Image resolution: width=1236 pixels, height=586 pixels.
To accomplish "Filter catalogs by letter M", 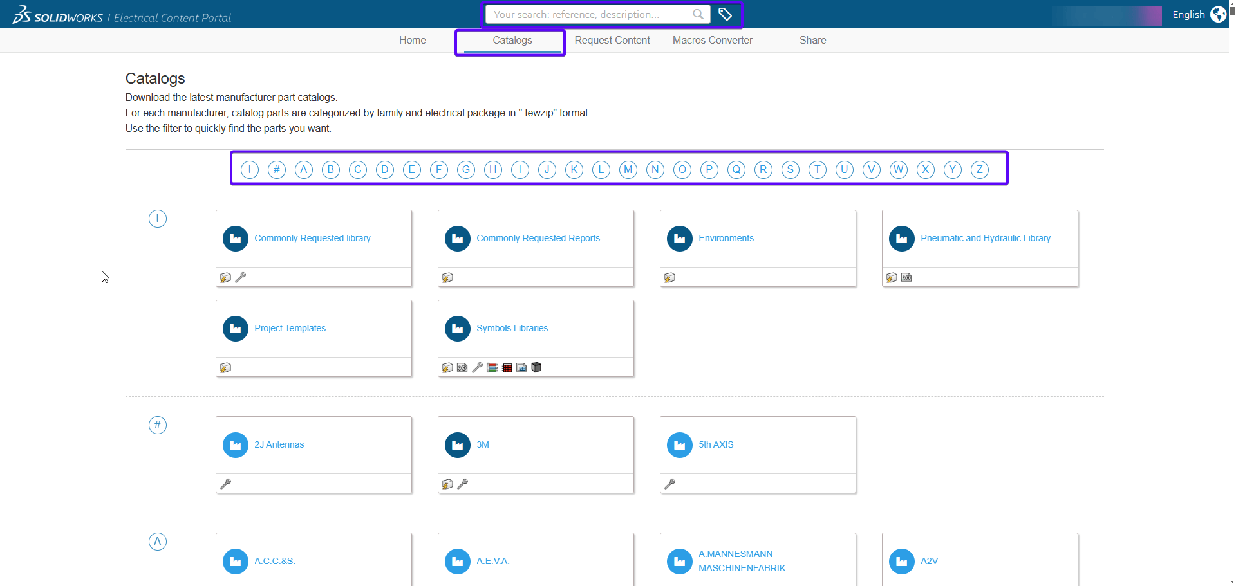I will (x=628, y=170).
